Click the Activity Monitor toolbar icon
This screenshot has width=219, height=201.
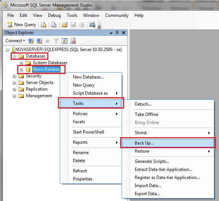tap(92, 25)
